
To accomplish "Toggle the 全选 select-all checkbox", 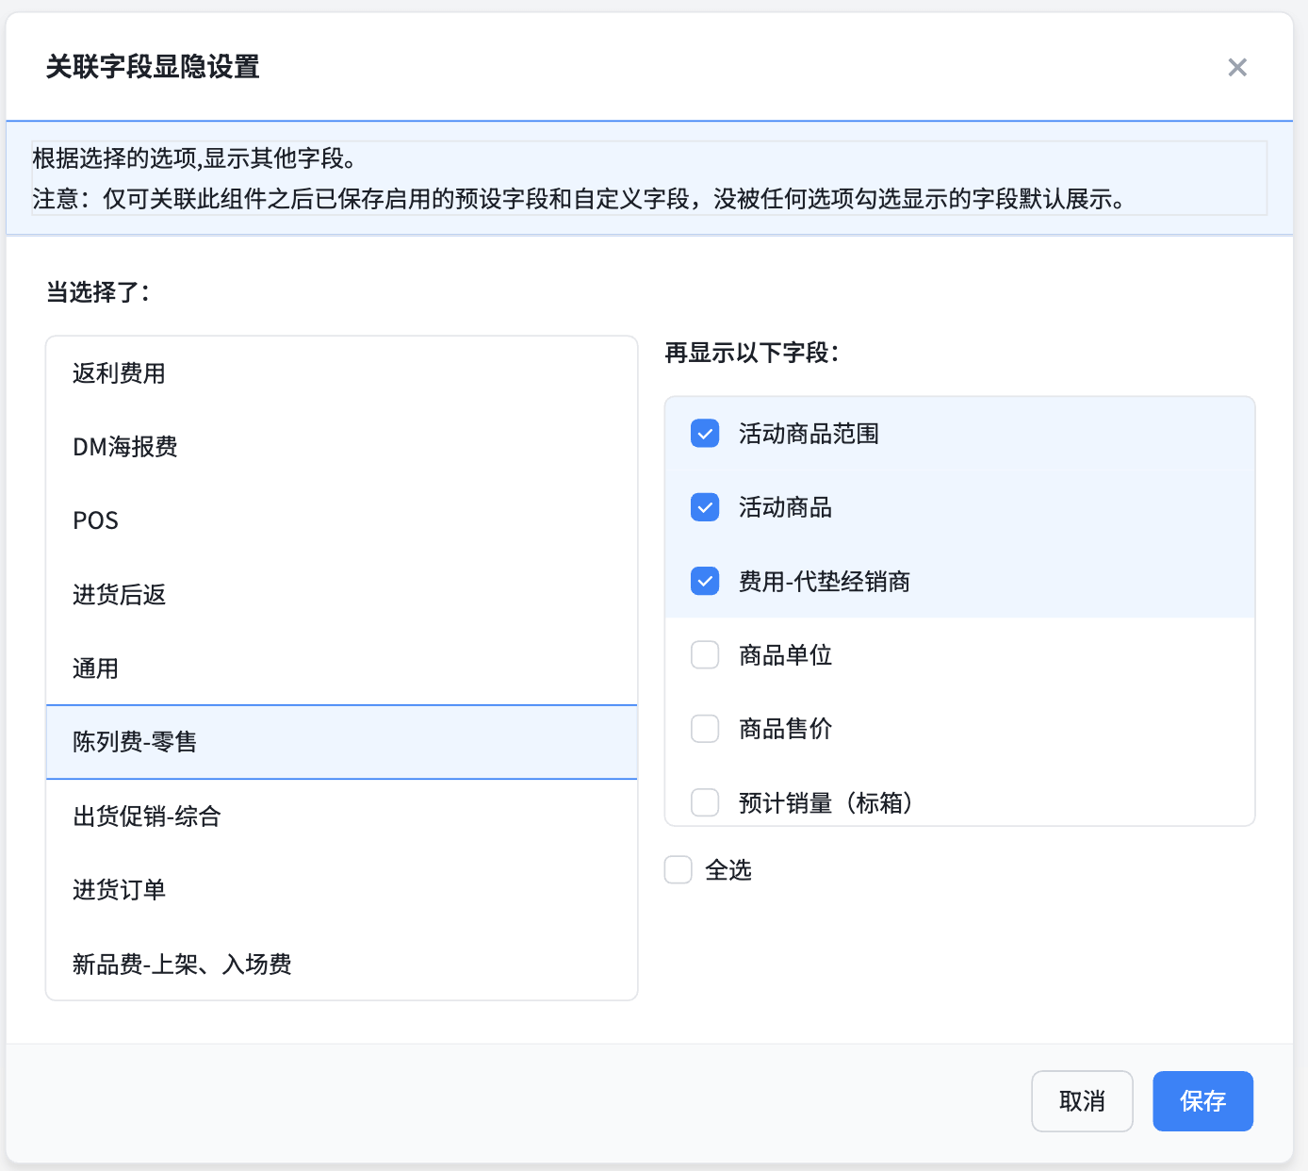I will [x=679, y=869].
